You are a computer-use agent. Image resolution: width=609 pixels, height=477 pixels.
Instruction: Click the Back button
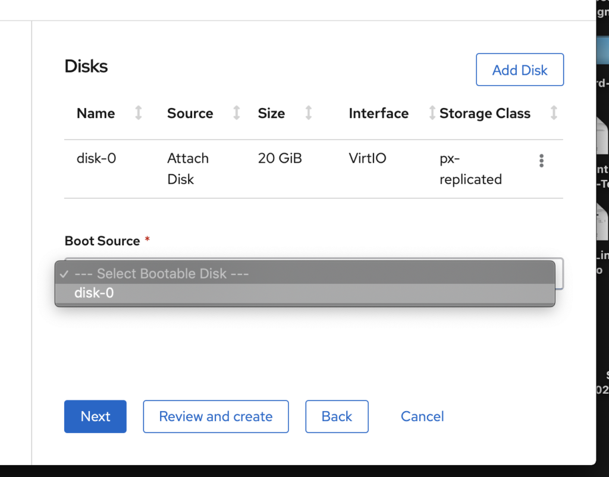click(337, 416)
